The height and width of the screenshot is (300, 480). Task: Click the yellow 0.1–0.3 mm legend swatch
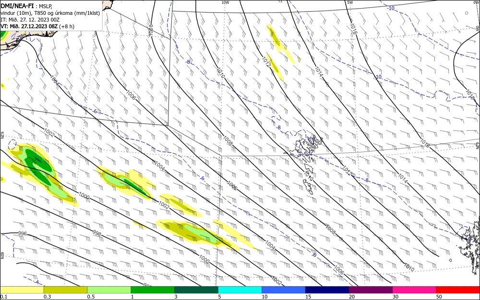pyautogui.click(x=22, y=289)
